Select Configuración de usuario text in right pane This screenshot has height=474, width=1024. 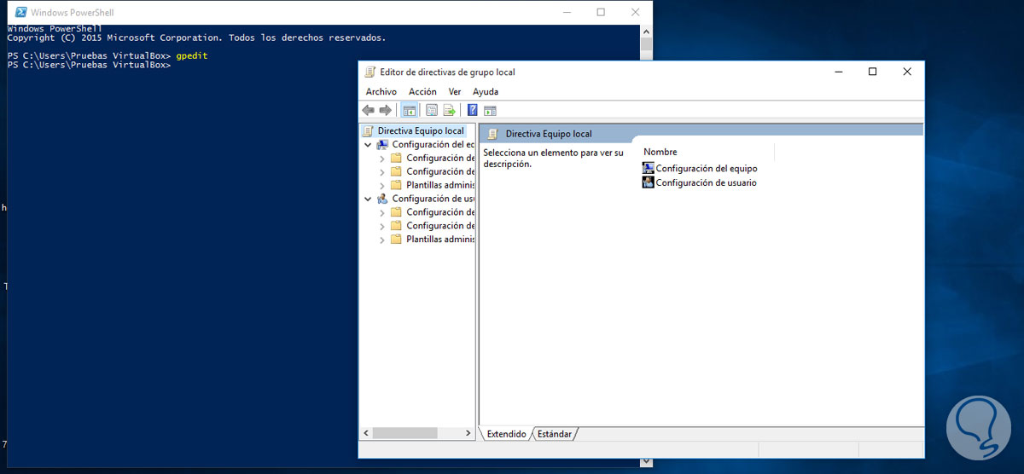706,182
